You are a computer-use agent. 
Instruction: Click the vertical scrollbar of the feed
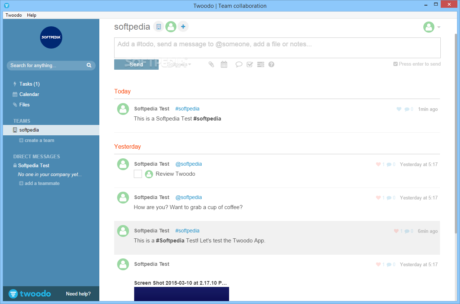click(456, 133)
